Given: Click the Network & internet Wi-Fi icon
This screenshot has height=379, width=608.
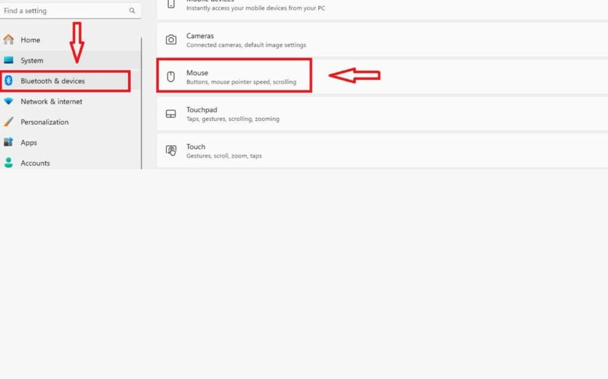Looking at the screenshot, I should pos(8,101).
